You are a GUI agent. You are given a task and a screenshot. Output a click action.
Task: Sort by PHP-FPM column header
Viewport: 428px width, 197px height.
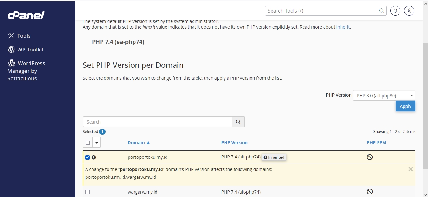tap(377, 143)
